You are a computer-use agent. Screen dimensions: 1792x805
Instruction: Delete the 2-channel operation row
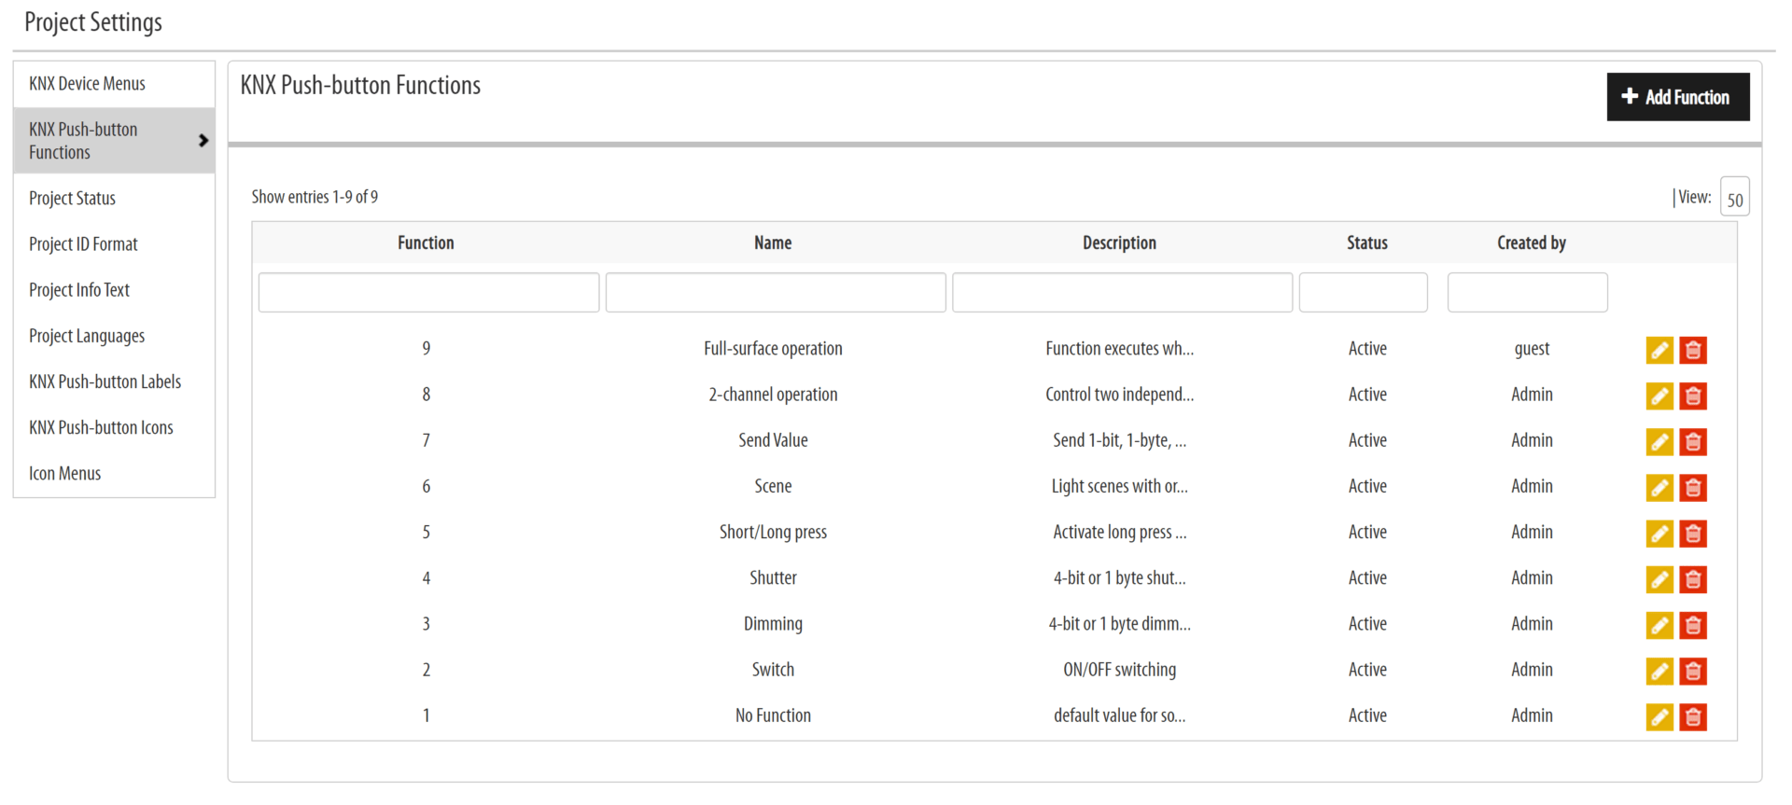coord(1693,396)
